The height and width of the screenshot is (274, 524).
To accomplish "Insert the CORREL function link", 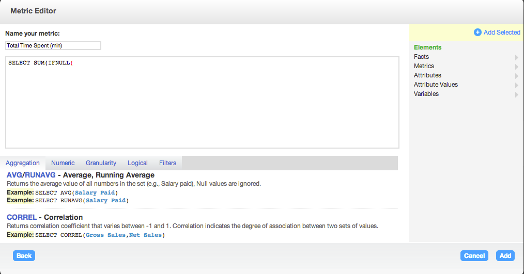I will pos(22,217).
